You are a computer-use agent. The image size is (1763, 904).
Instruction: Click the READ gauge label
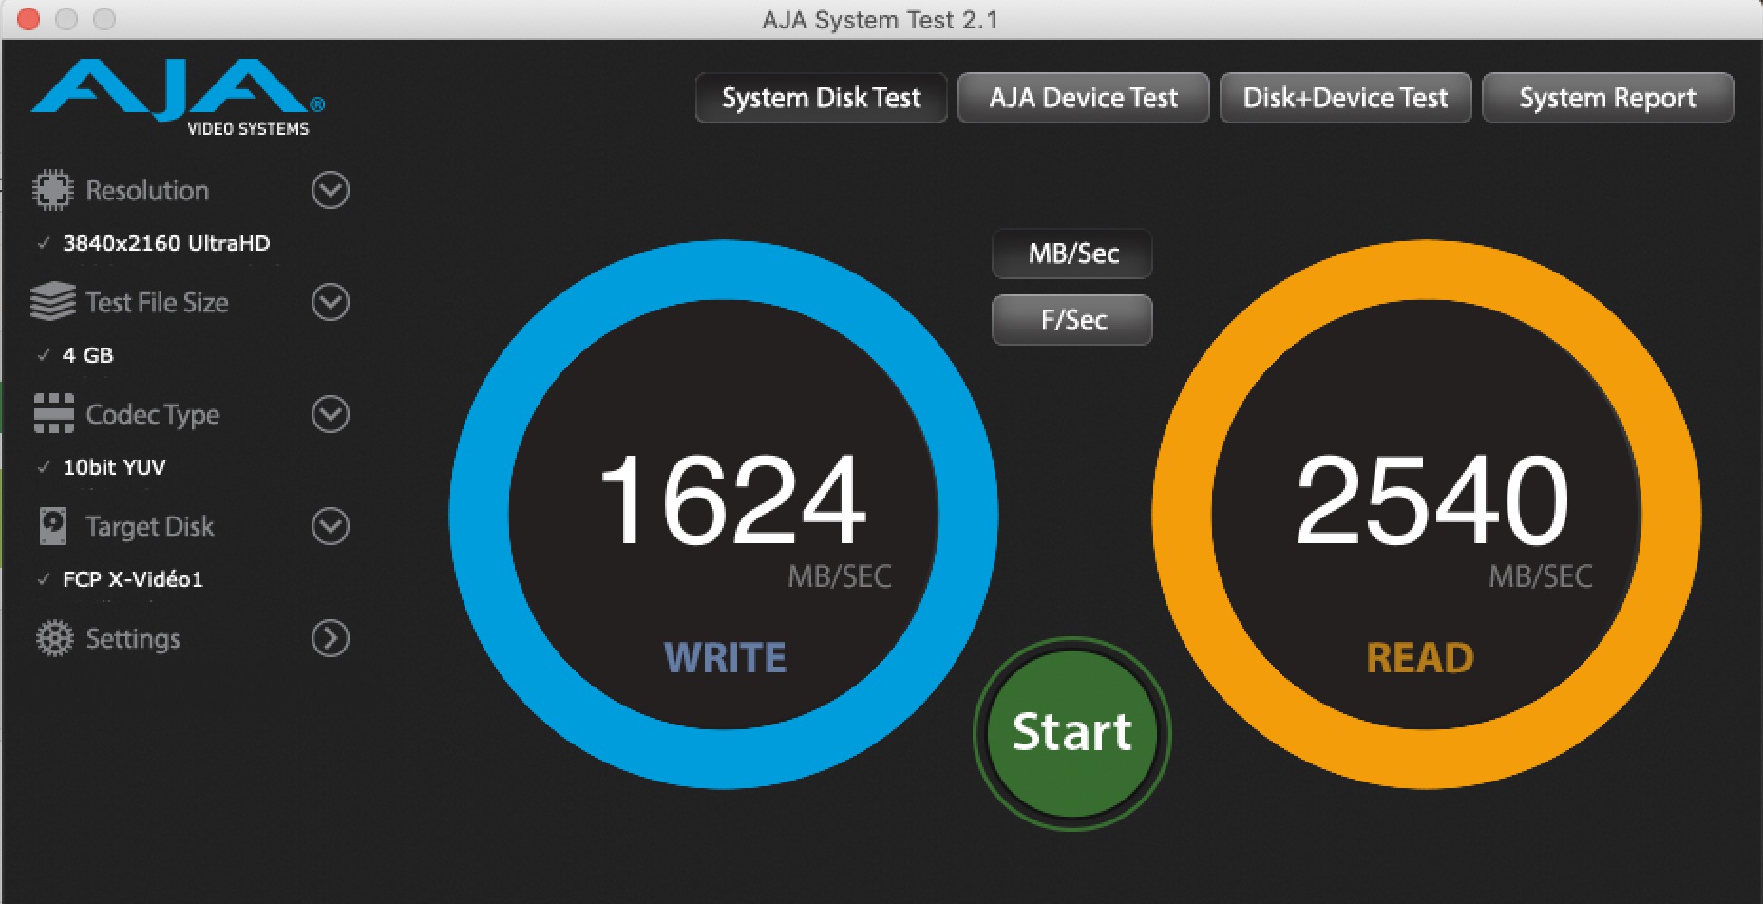pyautogui.click(x=1420, y=657)
